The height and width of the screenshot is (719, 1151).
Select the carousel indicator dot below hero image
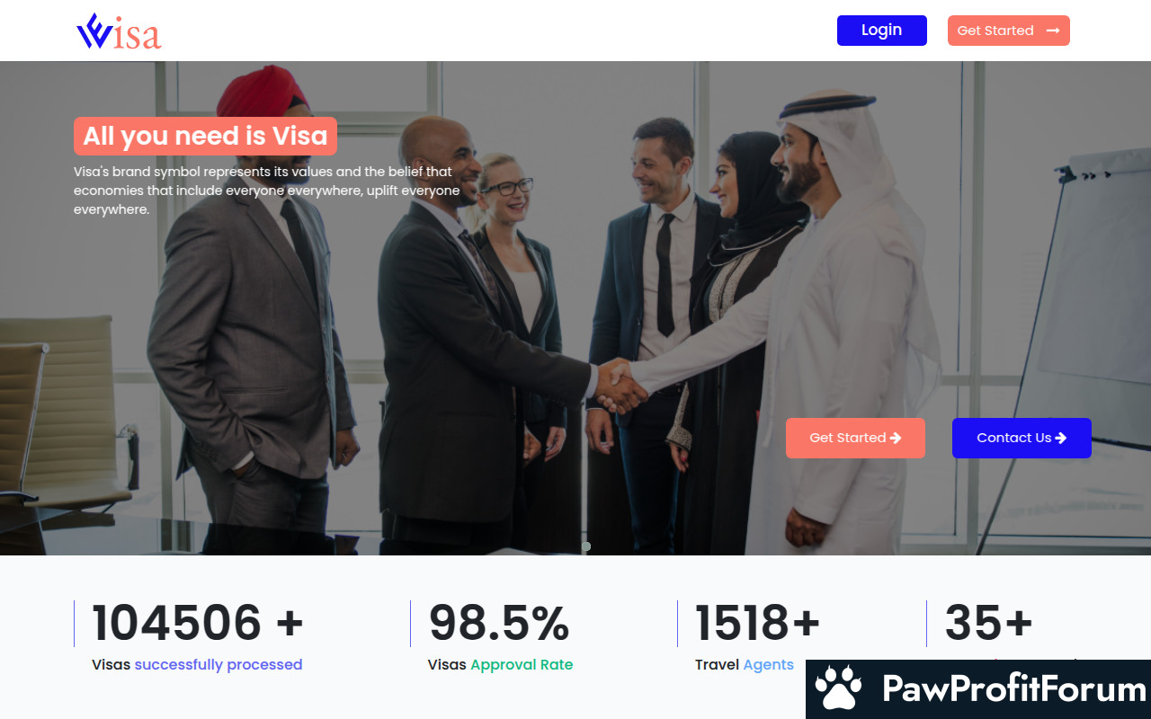tap(586, 546)
